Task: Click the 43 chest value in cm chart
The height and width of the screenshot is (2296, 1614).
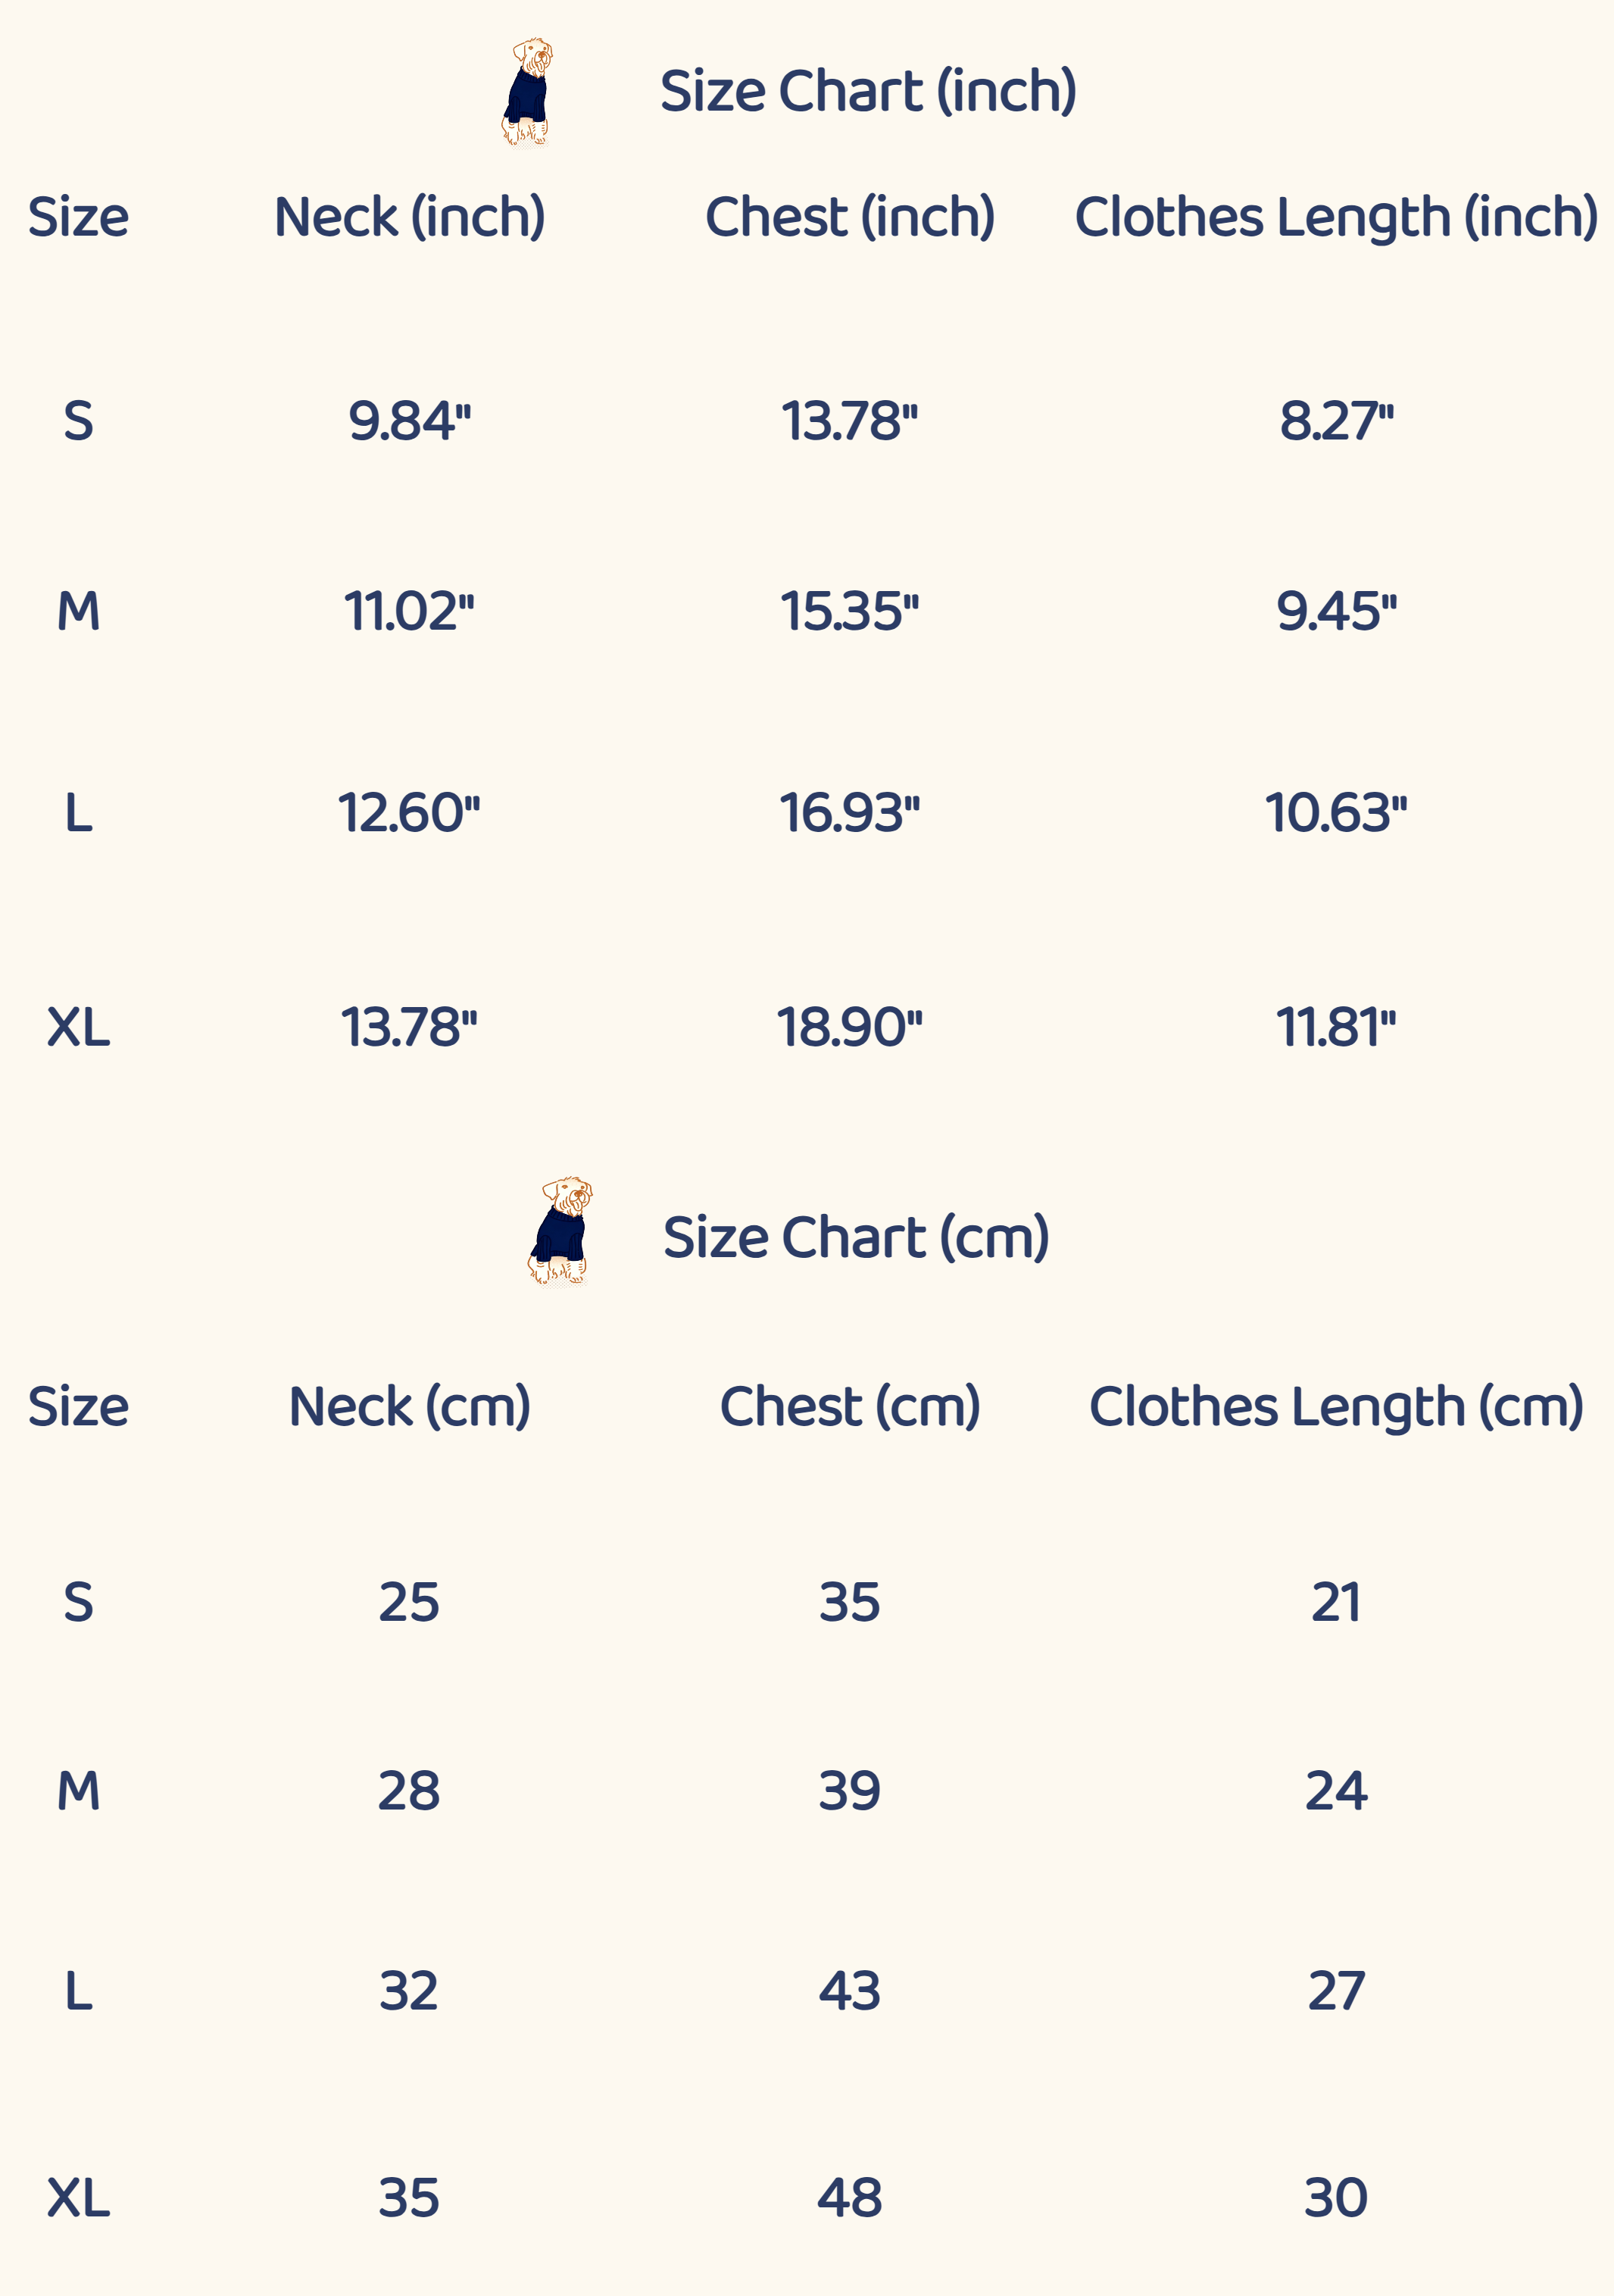Action: point(850,1991)
